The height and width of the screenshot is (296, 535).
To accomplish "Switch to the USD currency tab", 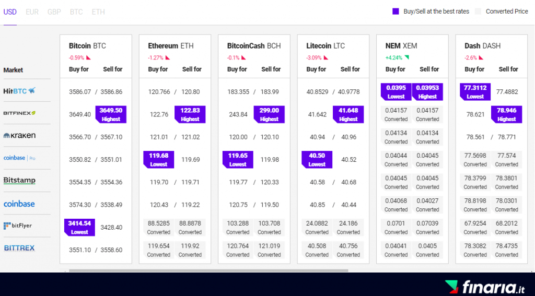I will (10, 12).
